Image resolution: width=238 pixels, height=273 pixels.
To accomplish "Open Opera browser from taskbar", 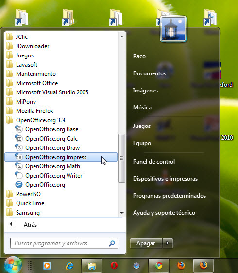I will 114,266.
